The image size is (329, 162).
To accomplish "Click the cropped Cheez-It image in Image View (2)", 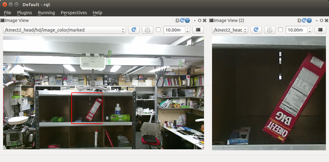I will tap(269, 93).
